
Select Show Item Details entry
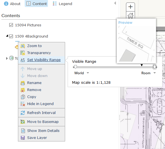[x=42, y=131]
